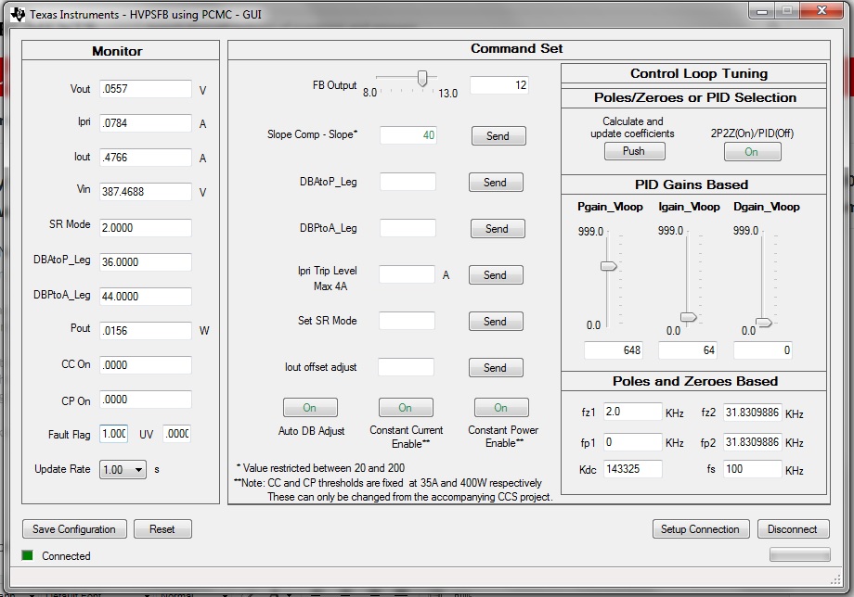This screenshot has height=597, width=854.
Task: Send the Set SR Mode command
Action: (496, 321)
